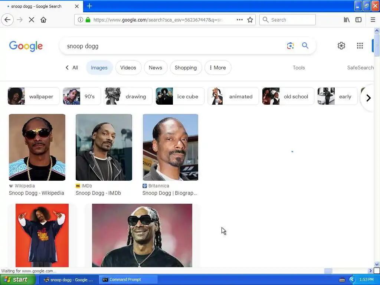The image size is (380, 285).
Task: Go back to All results
Action: click(x=72, y=68)
